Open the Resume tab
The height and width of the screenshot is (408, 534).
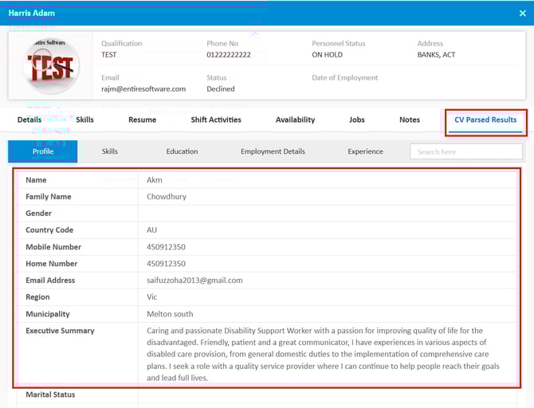point(143,120)
